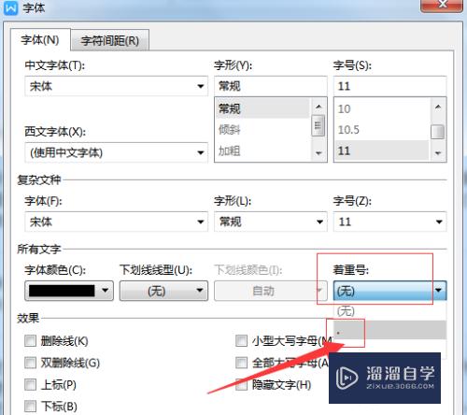This screenshot has height=415, width=467.
Task: Toggle the 上标(P) checkbox
Action: coord(30,385)
